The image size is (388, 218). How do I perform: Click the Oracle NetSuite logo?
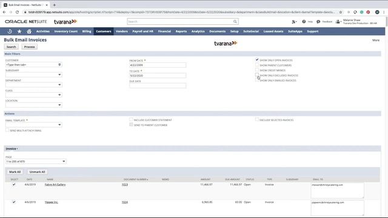tap(25, 22)
